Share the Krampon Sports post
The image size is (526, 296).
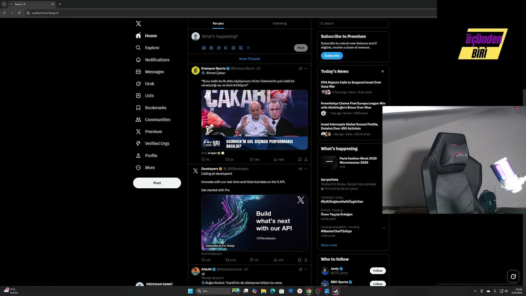click(306, 160)
